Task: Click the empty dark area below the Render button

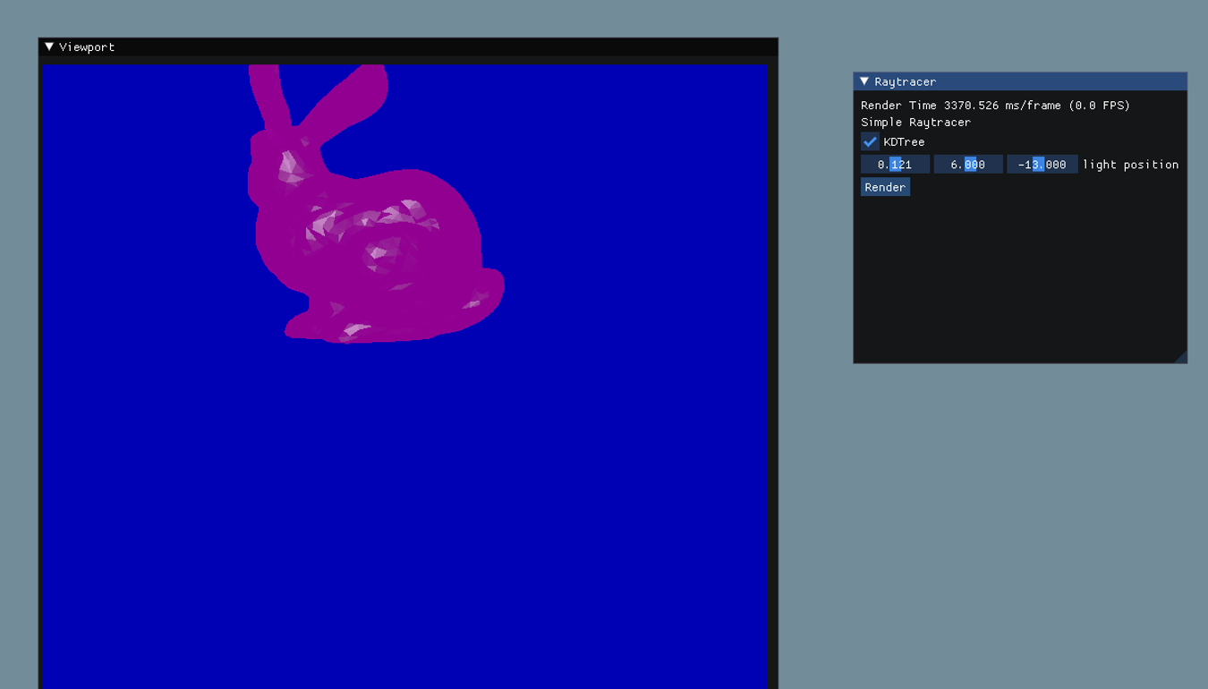Action: pyautogui.click(x=1018, y=277)
